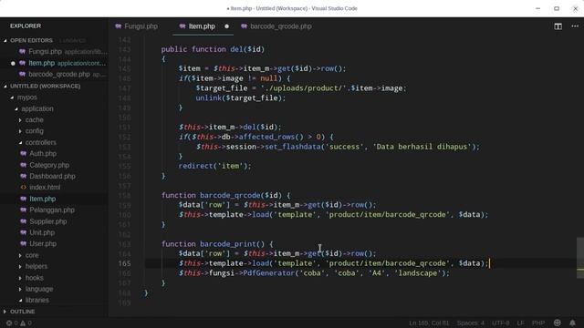Click the PdfGenerator call in the code
The width and height of the screenshot is (584, 328).
coord(268,273)
